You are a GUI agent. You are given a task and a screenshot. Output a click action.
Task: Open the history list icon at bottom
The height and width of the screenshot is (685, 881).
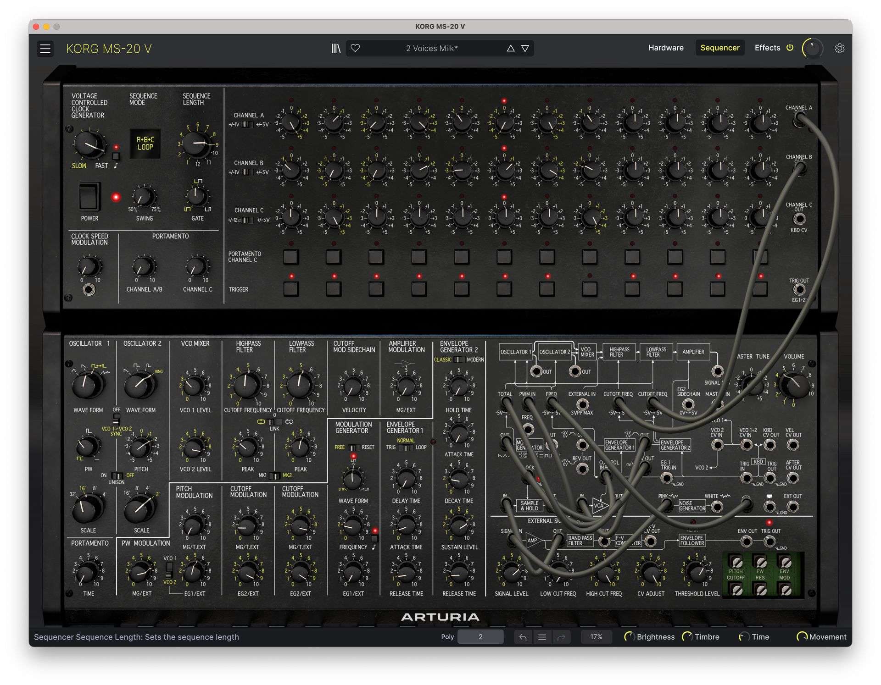point(542,637)
